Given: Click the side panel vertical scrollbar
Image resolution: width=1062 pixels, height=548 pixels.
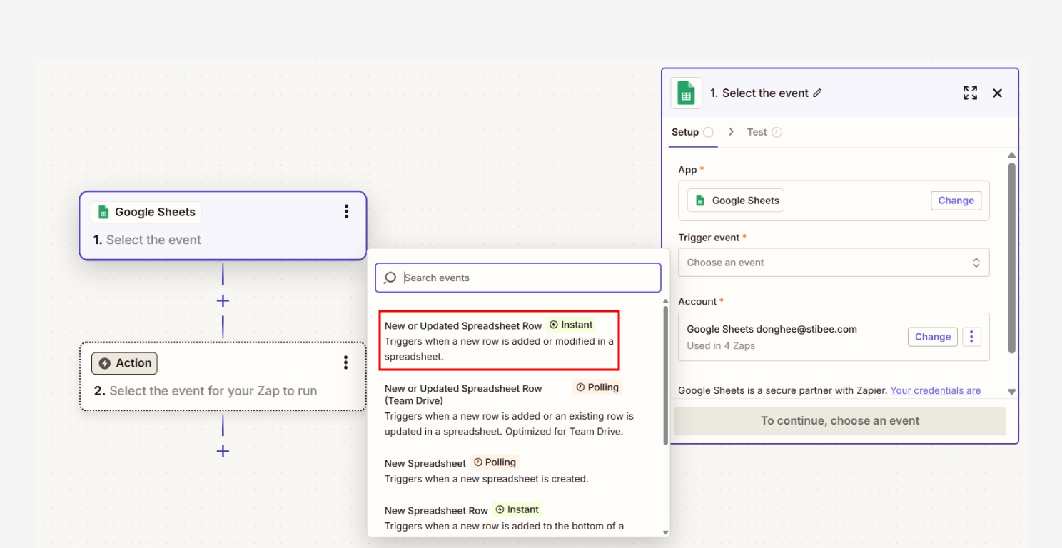Looking at the screenshot, I should [x=1011, y=257].
